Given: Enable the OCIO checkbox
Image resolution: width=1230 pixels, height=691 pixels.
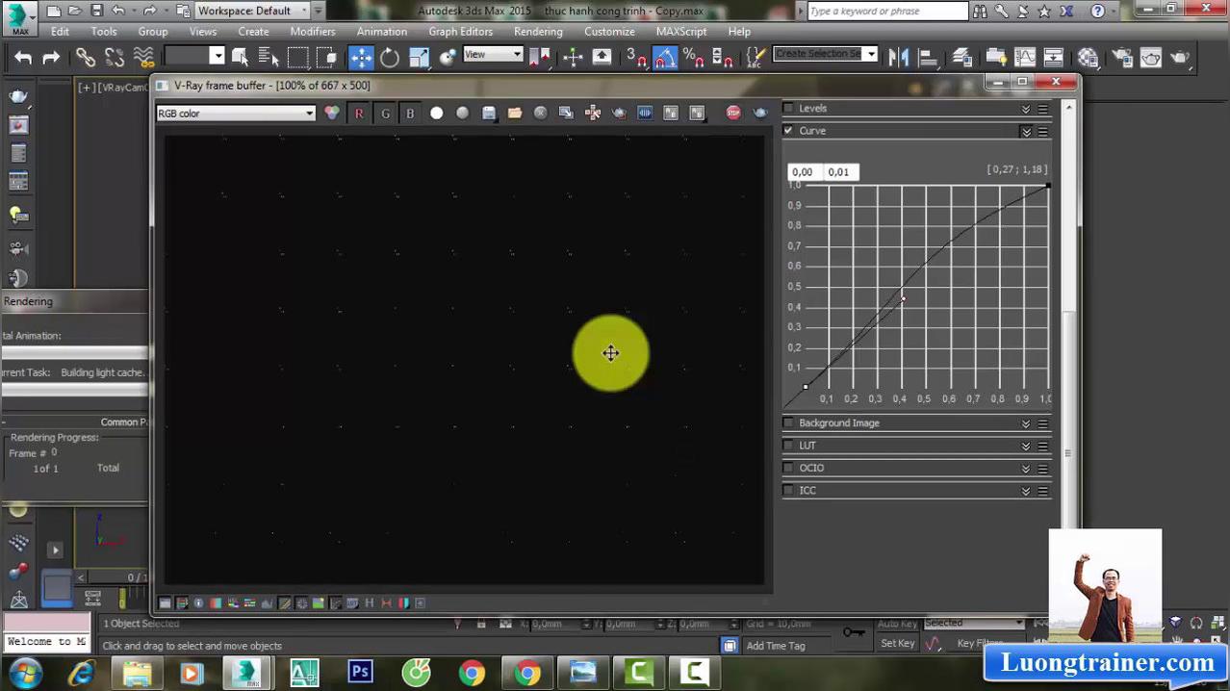Looking at the screenshot, I should (x=789, y=468).
